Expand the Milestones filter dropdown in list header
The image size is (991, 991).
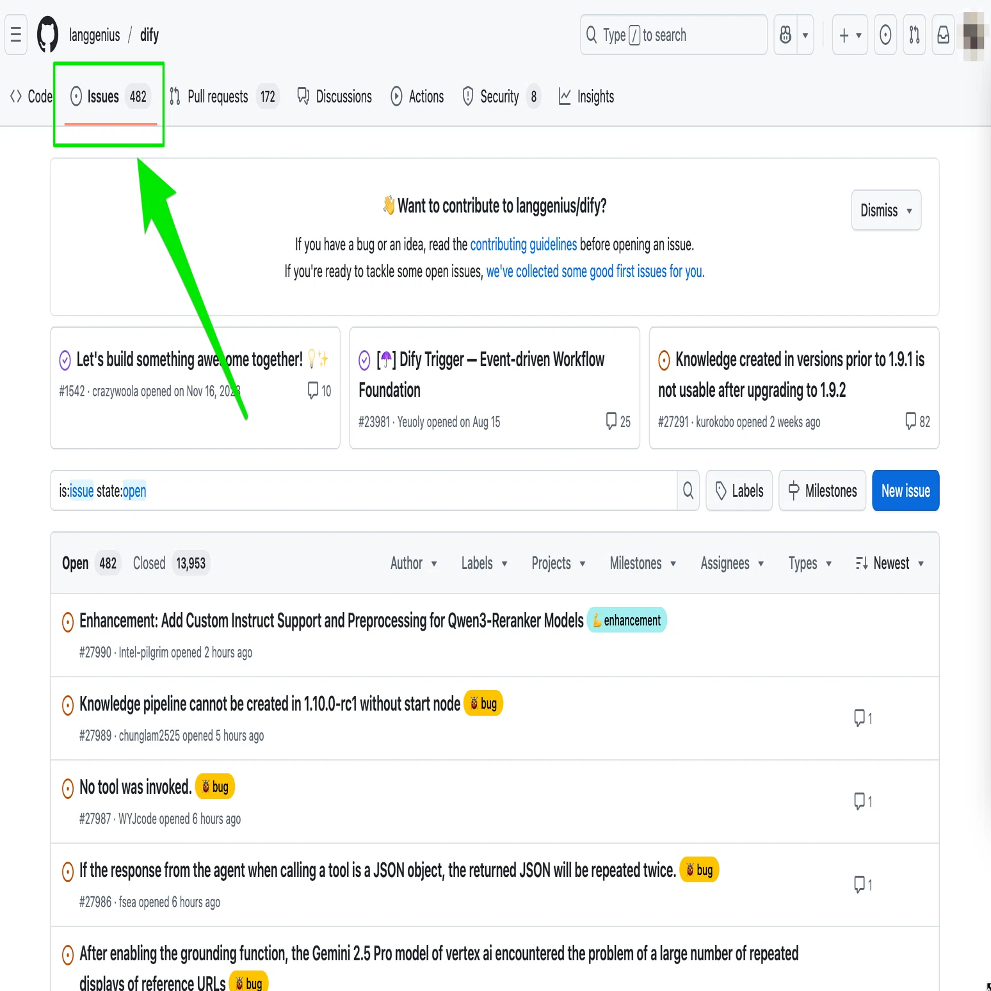[643, 563]
